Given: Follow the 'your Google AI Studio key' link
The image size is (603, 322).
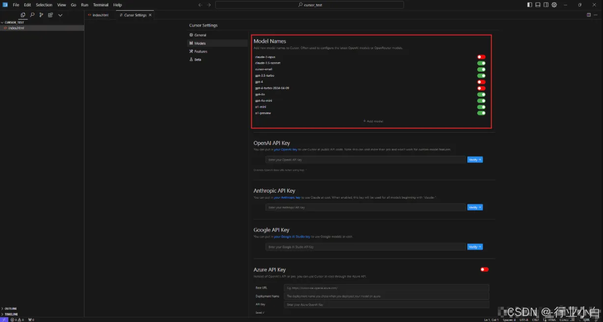Looking at the screenshot, I should (x=292, y=236).
